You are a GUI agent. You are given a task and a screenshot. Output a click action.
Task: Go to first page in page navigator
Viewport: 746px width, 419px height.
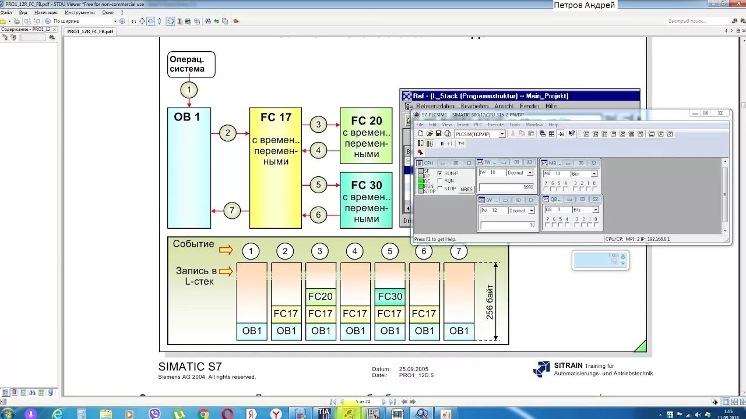pos(333,402)
